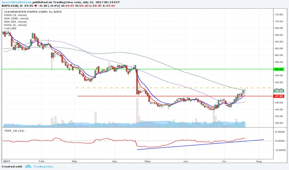Viewport: 289px width, 170px height.
Task: Click the Aug label on time axis
Action: pyautogui.click(x=259, y=161)
